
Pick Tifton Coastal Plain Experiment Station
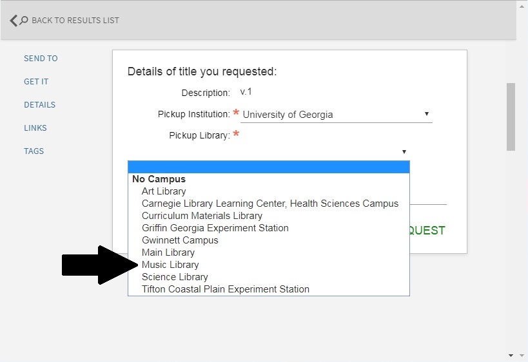[x=225, y=289]
